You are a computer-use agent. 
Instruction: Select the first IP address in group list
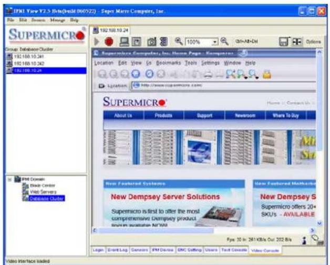[46, 56]
